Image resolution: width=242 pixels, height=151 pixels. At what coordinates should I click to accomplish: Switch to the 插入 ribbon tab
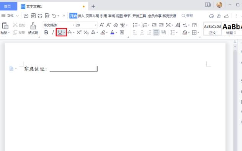[x=81, y=16]
